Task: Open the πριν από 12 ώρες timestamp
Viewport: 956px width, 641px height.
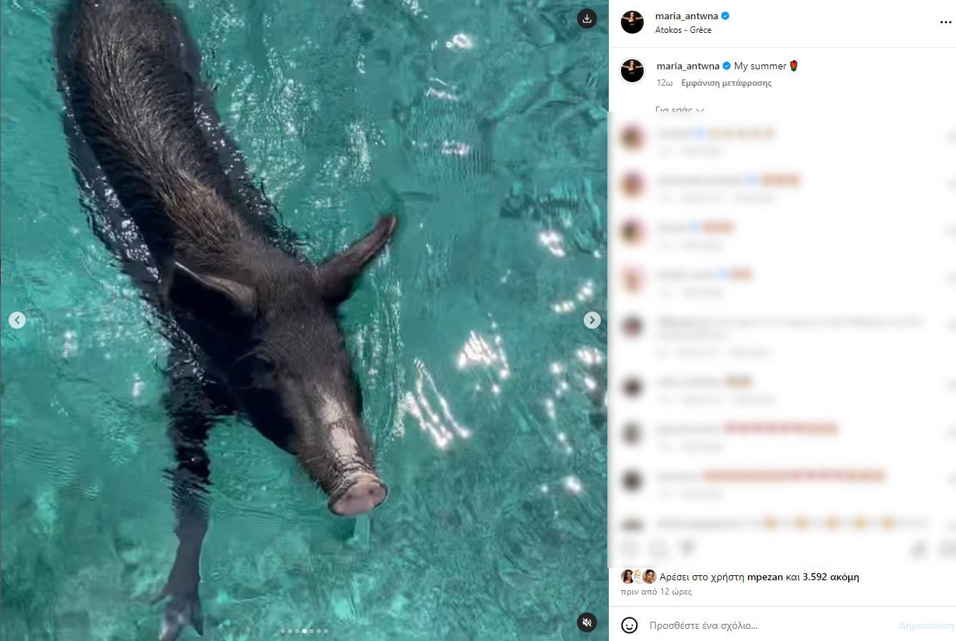Action: coord(656,592)
